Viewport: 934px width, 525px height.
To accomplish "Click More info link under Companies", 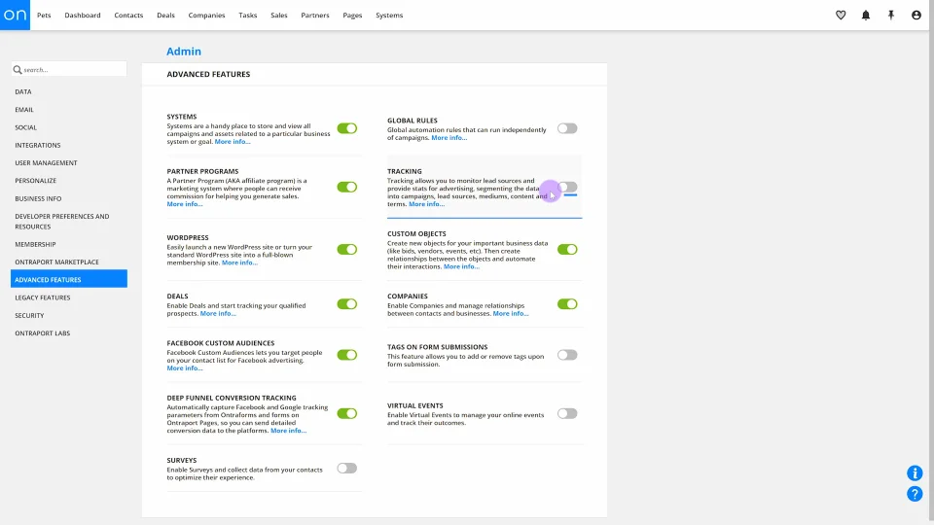I will [511, 314].
